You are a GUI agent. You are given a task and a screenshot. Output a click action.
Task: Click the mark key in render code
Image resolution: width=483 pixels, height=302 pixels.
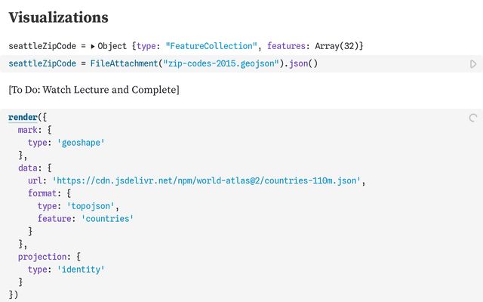29,129
